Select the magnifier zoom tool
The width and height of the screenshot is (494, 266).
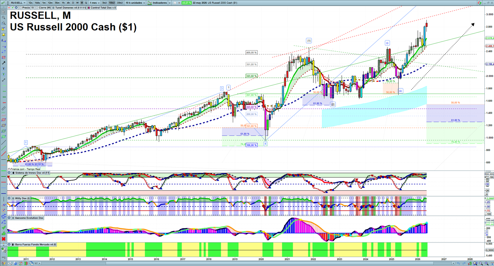click(x=4, y=18)
